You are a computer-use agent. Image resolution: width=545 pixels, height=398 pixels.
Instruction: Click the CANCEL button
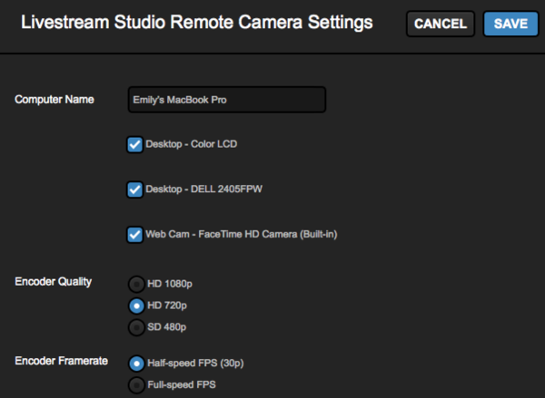tap(441, 24)
